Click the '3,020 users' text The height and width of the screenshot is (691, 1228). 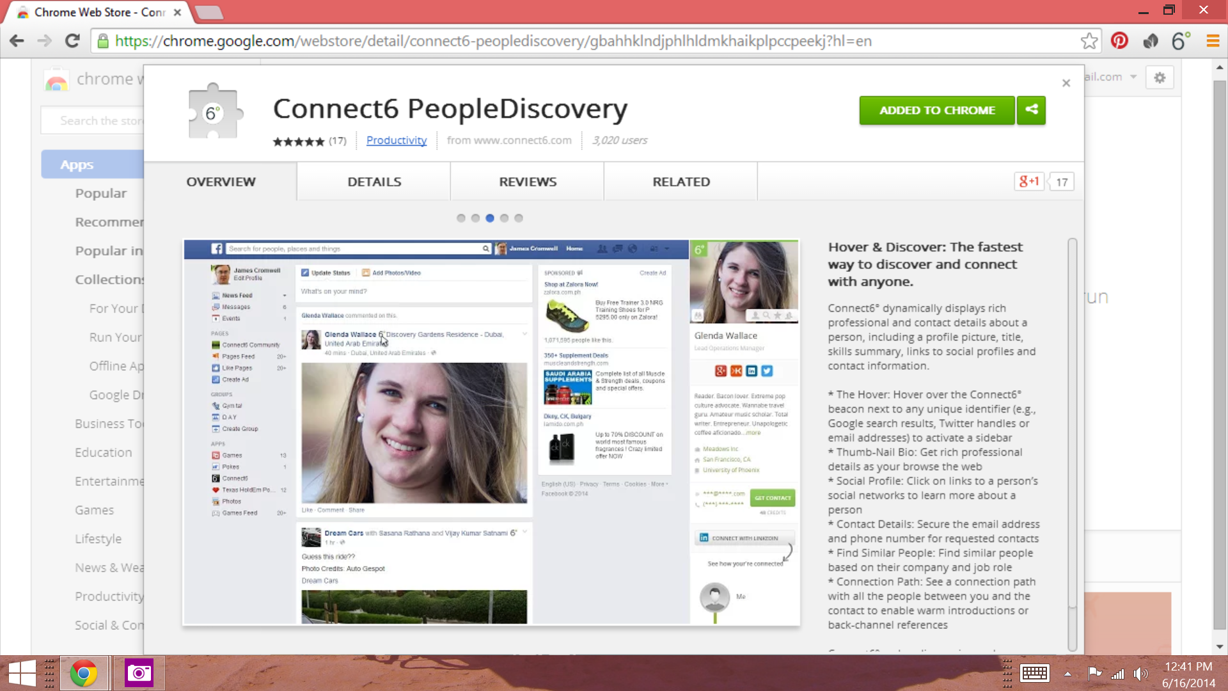point(619,140)
